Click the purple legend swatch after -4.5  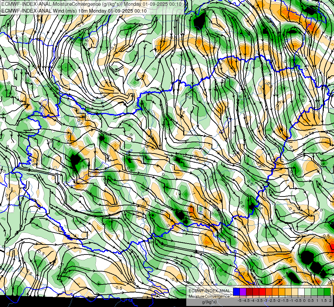click(243, 292)
